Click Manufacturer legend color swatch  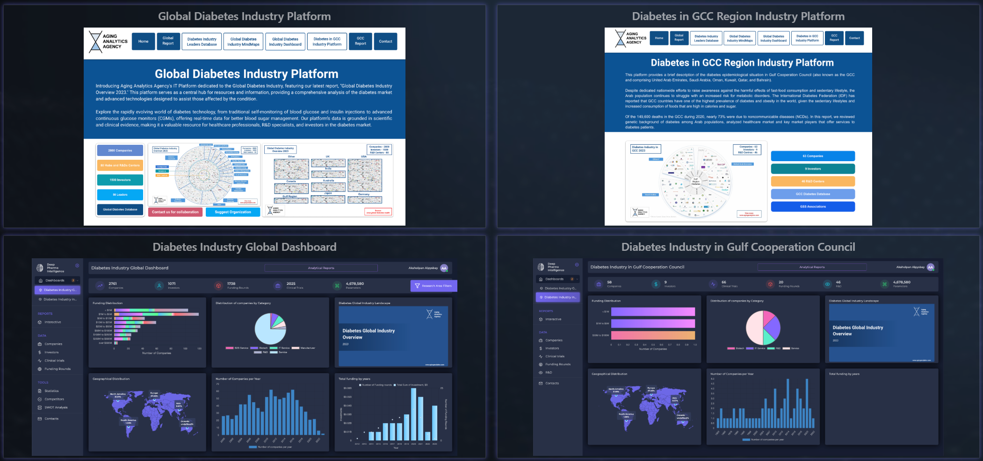pos(297,348)
